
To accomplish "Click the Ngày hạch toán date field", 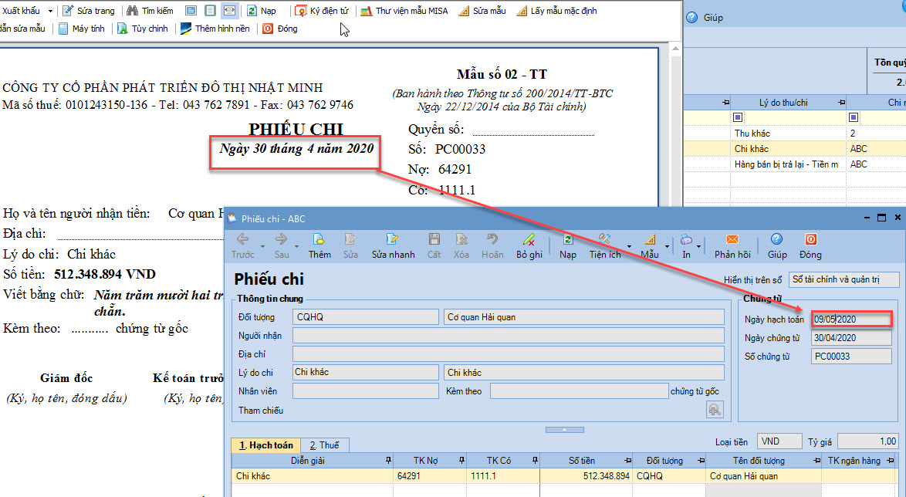I will click(852, 319).
